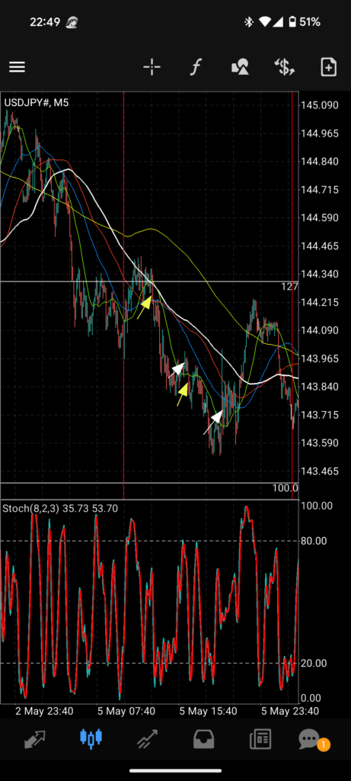This screenshot has height=781, width=351.
Task: Tap the dollar symbol switch icon
Action: pos(285,67)
